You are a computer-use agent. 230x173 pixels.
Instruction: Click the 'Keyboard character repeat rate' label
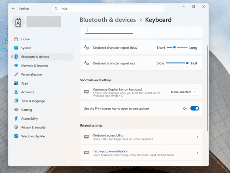[114, 63]
